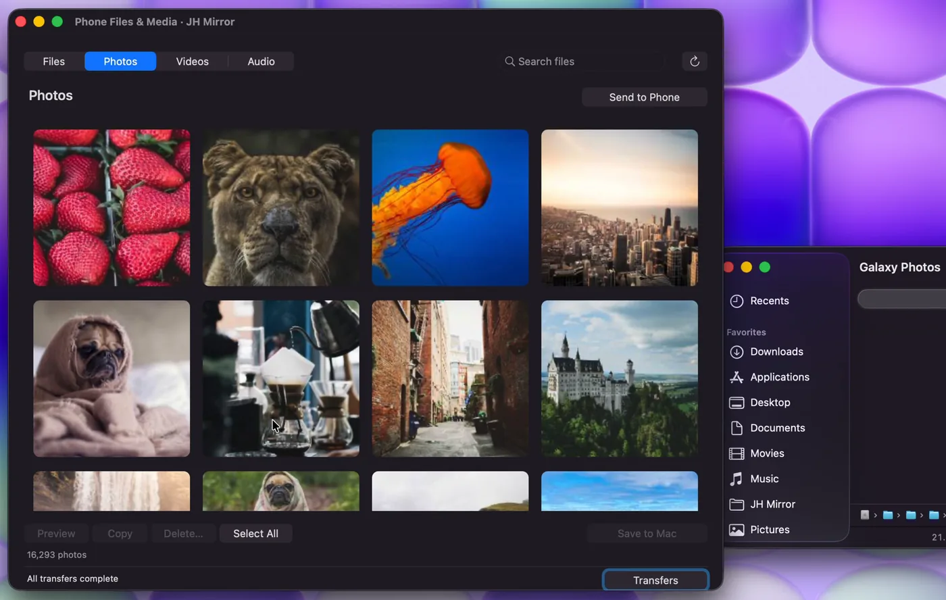
Task: Click the Save to Mac button
Action: [x=647, y=534]
